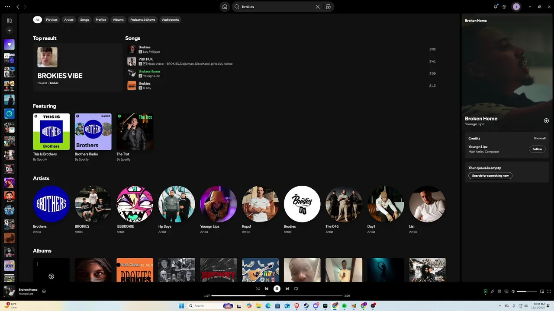Open the weather widget in taskbar
554x311 pixels.
[x=11, y=306]
